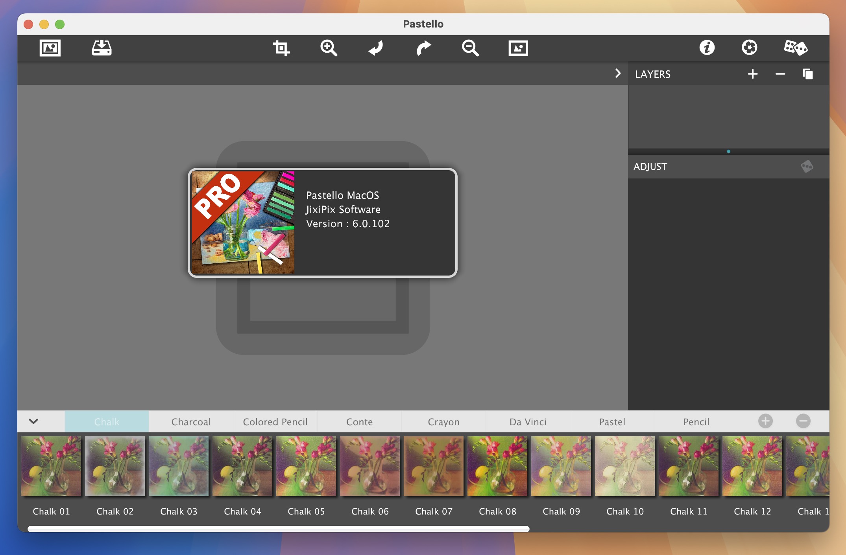This screenshot has height=555, width=846.
Task: Click the Adjust panel randomize dice icon
Action: (x=807, y=166)
